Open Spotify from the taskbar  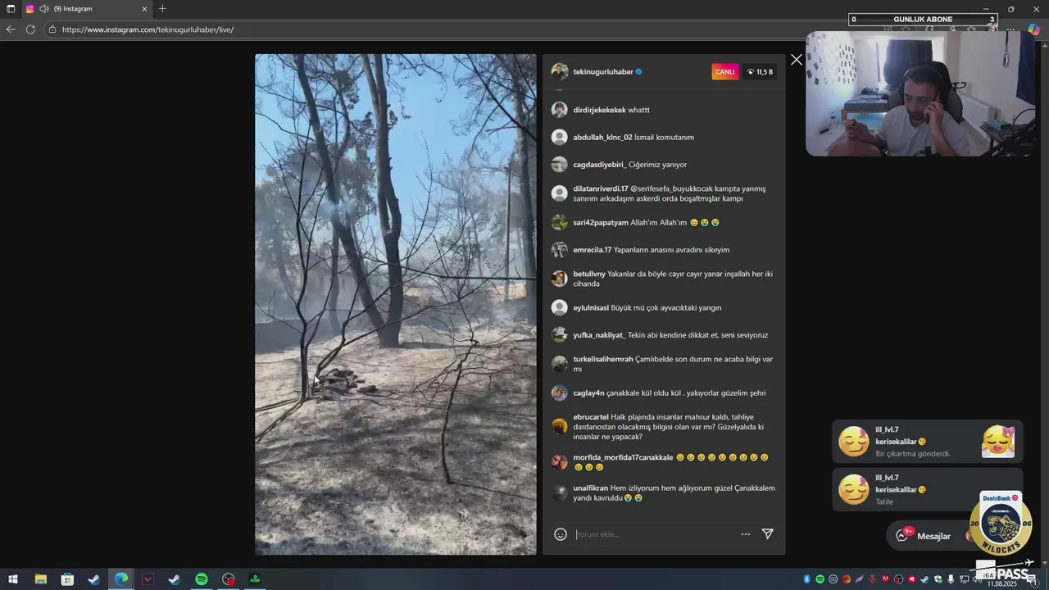(x=202, y=579)
